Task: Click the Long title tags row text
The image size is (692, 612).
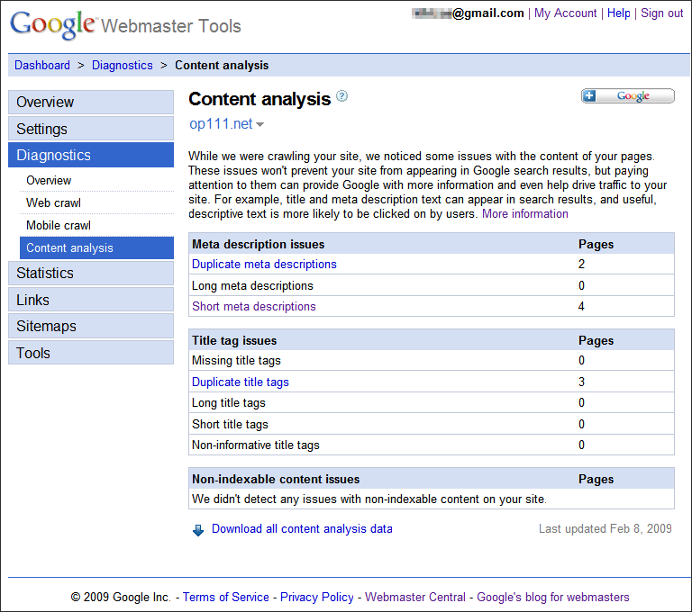Action: pyautogui.click(x=229, y=403)
